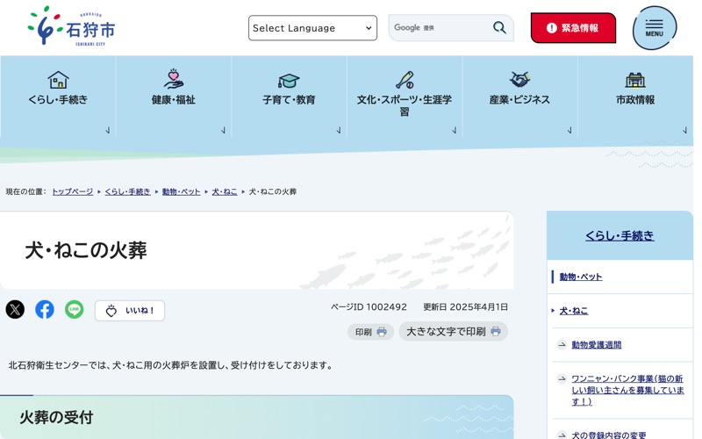Open the 緊急情報 emergency button
The image size is (702, 439).
click(x=573, y=28)
